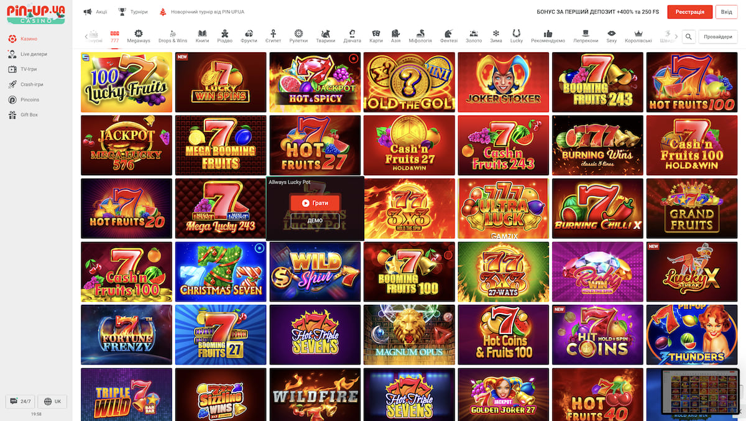Open the UK language selector
Screen dimensions: 746x421
click(x=52, y=401)
